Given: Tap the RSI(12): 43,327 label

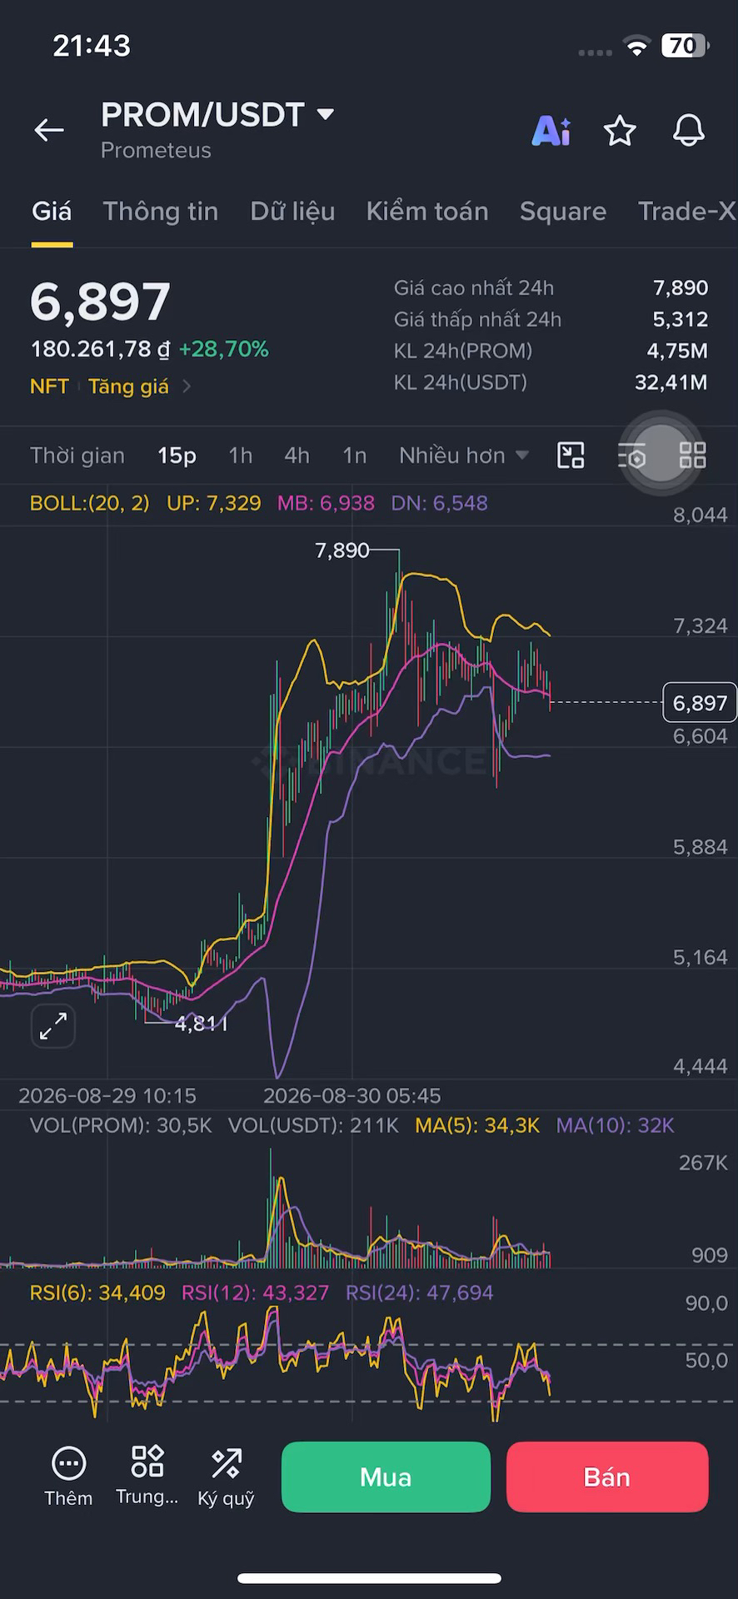Looking at the screenshot, I should (x=256, y=1293).
